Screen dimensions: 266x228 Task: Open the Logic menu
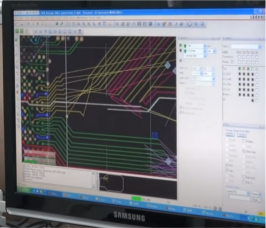(59, 17)
